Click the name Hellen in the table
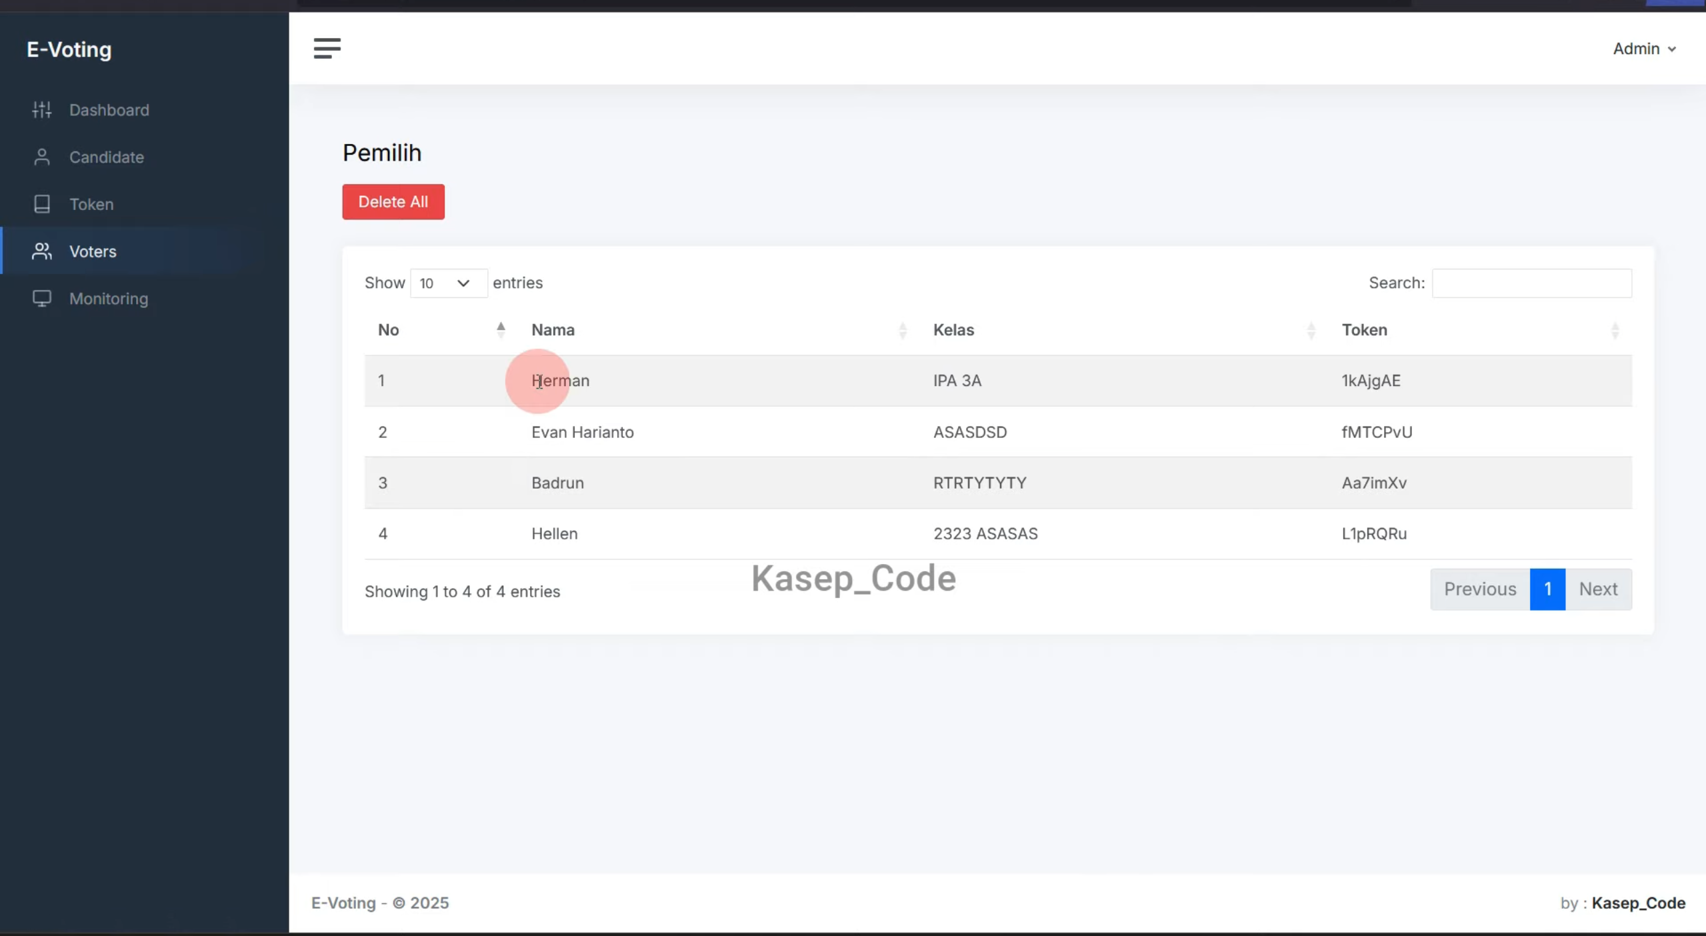Image resolution: width=1706 pixels, height=936 pixels. point(554,533)
